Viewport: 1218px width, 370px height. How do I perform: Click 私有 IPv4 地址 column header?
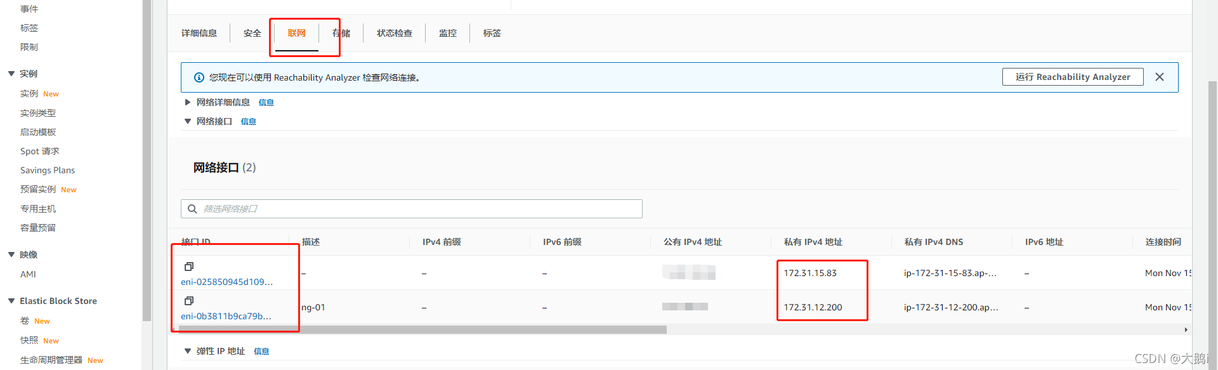click(813, 242)
